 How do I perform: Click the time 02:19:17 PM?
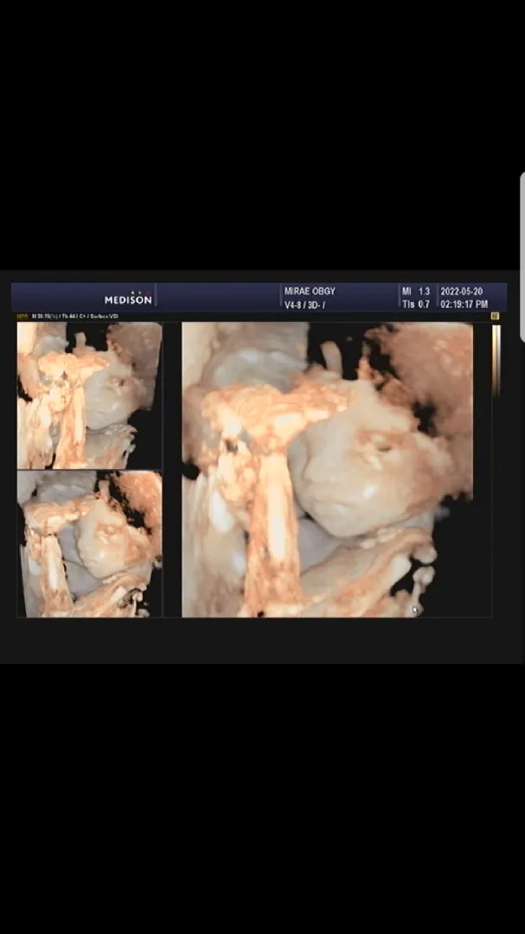[464, 305]
